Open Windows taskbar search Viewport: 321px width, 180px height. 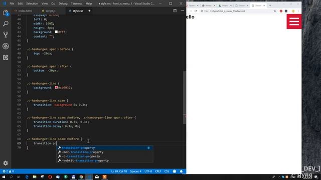[11, 176]
